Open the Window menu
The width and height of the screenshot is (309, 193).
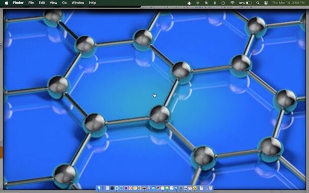tap(78, 3)
